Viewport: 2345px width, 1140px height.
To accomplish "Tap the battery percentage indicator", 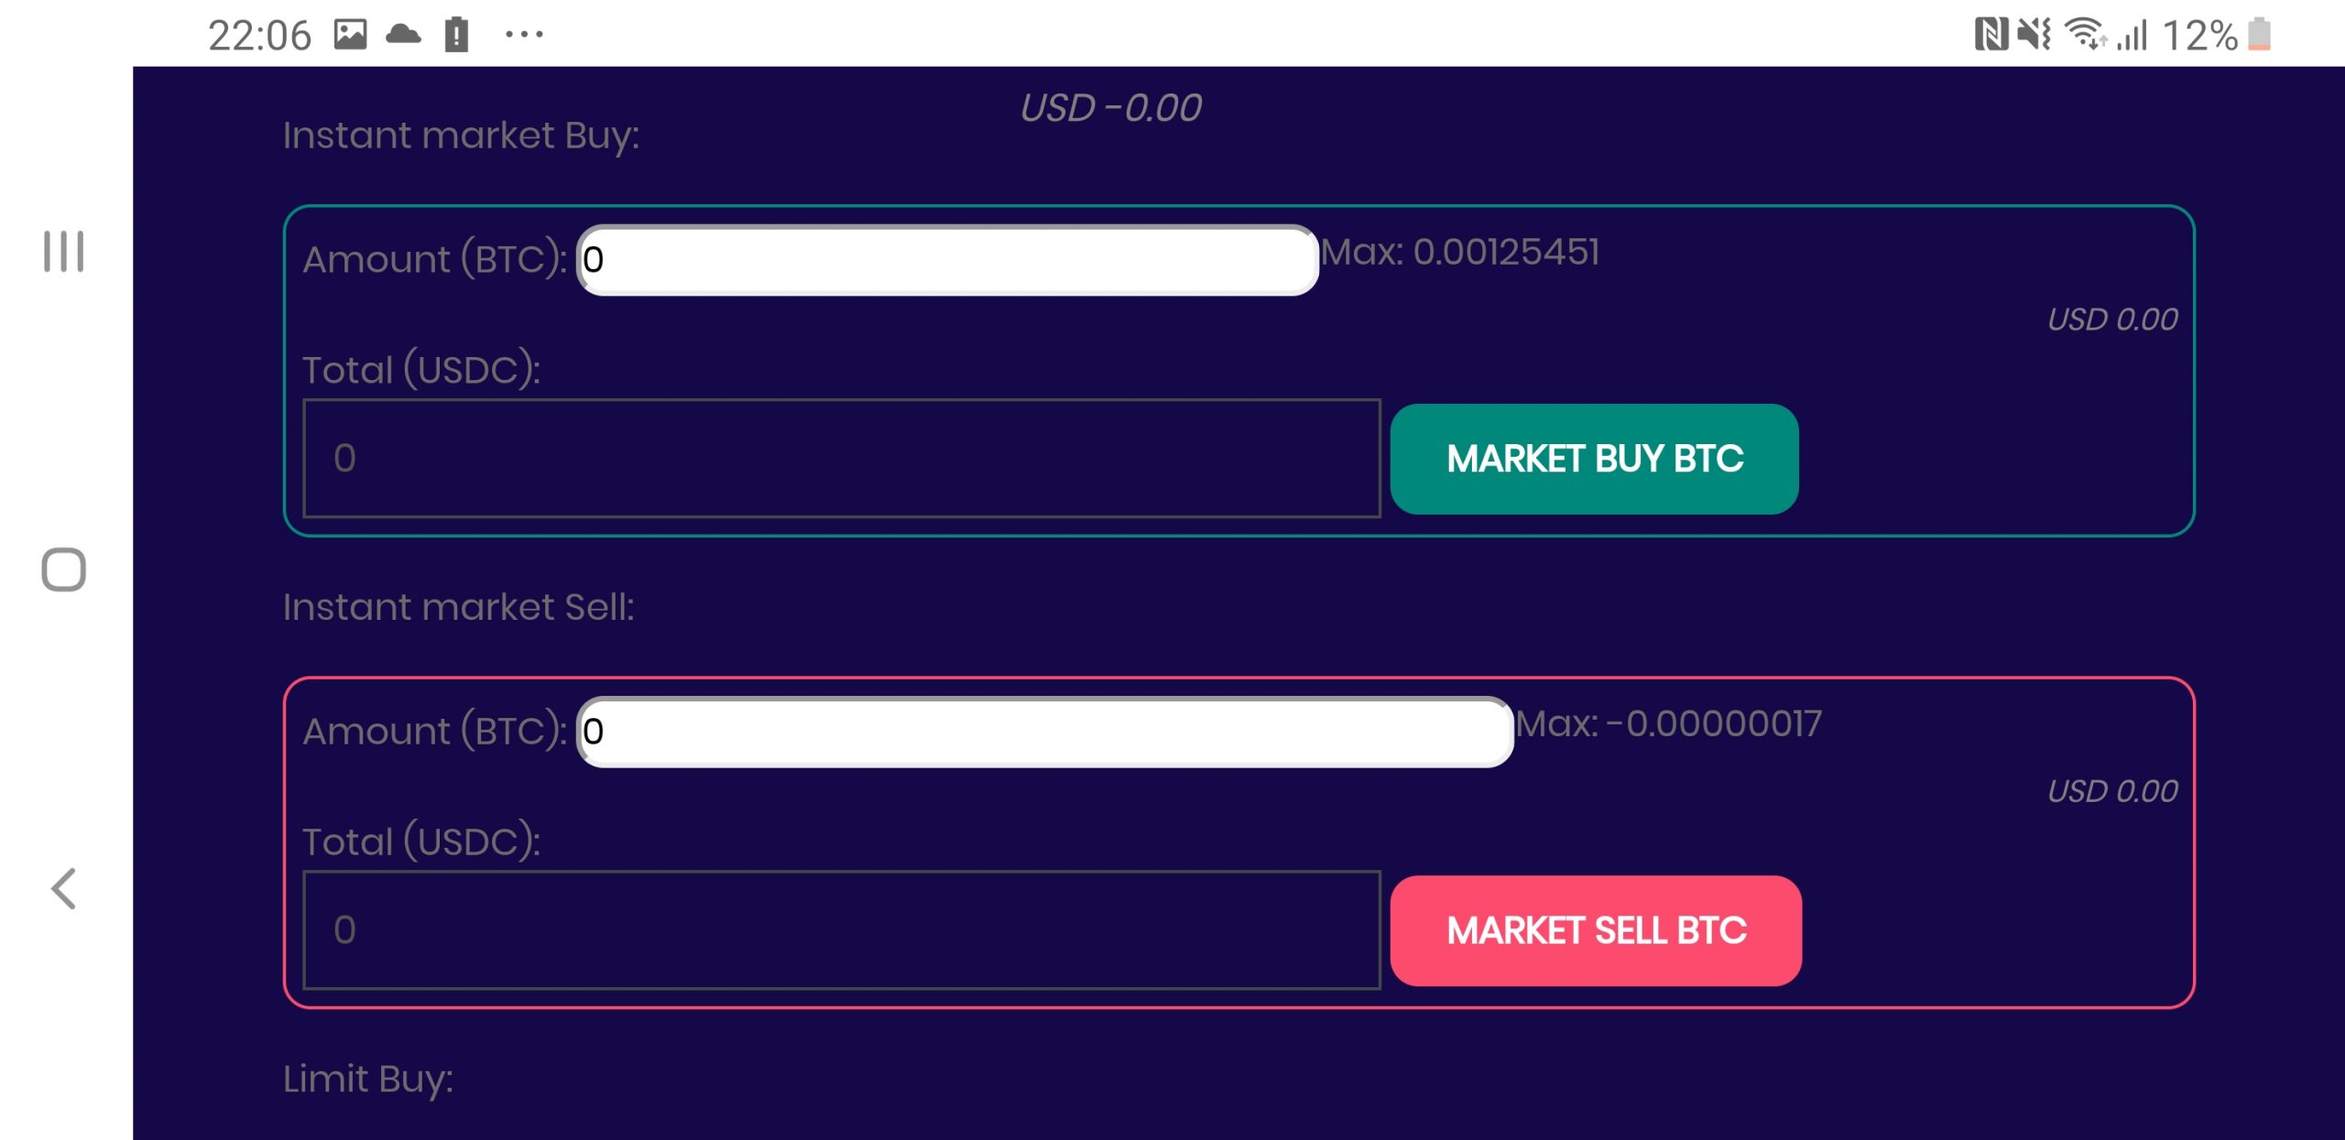I will (x=2199, y=36).
